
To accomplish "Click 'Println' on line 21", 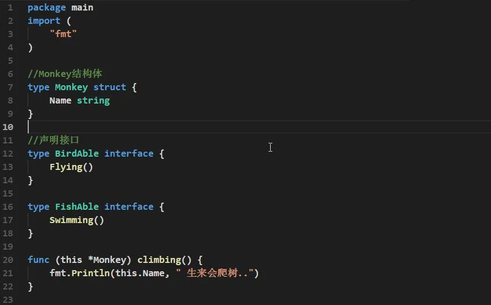I will tap(90, 273).
